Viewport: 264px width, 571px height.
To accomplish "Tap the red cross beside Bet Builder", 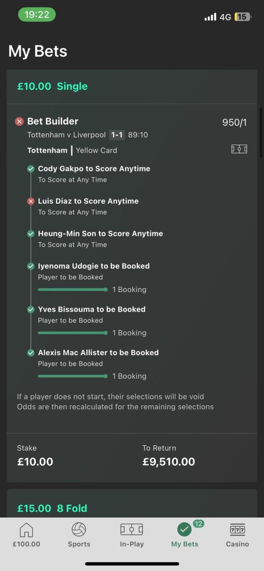I will click(x=19, y=122).
